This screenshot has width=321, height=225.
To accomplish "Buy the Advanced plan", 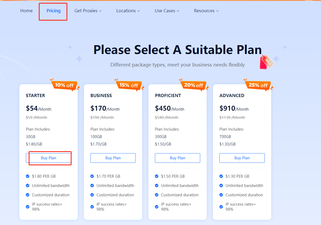I will click(x=242, y=158).
